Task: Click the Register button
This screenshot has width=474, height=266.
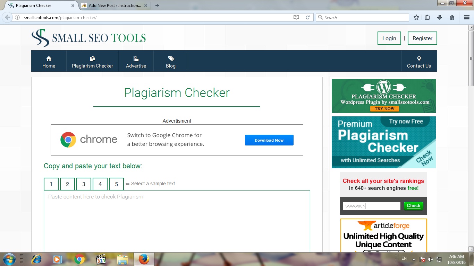Action: coord(422,38)
